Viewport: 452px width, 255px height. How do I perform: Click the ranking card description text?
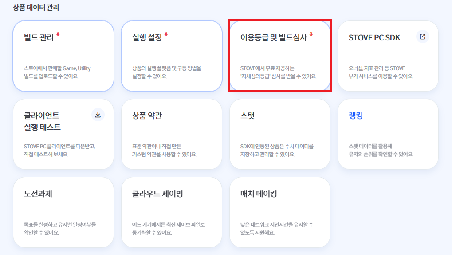tap(381, 150)
